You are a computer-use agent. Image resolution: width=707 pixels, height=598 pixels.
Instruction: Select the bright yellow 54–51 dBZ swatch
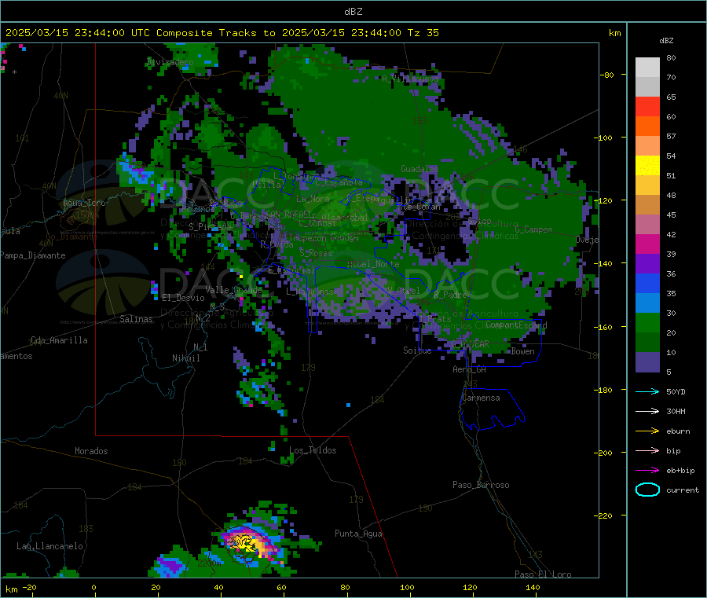647,166
